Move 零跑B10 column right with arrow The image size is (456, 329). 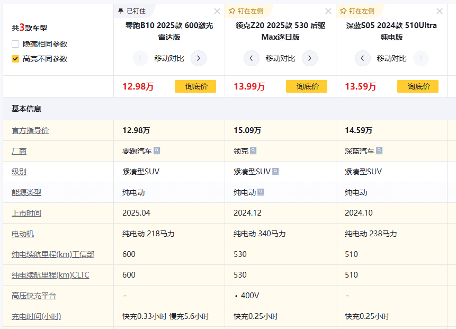coord(199,58)
